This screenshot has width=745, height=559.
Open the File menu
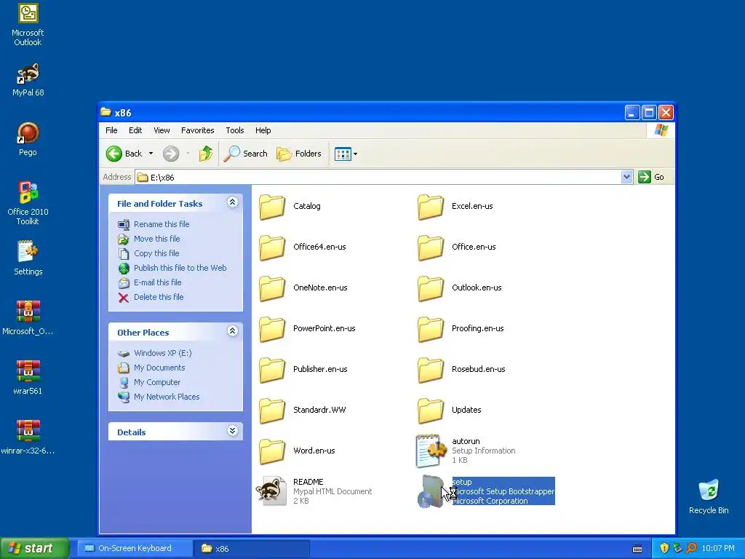(111, 130)
